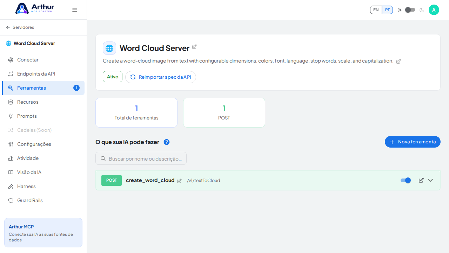
Task: Click the create_word_cloud tool name
Action: point(150,180)
